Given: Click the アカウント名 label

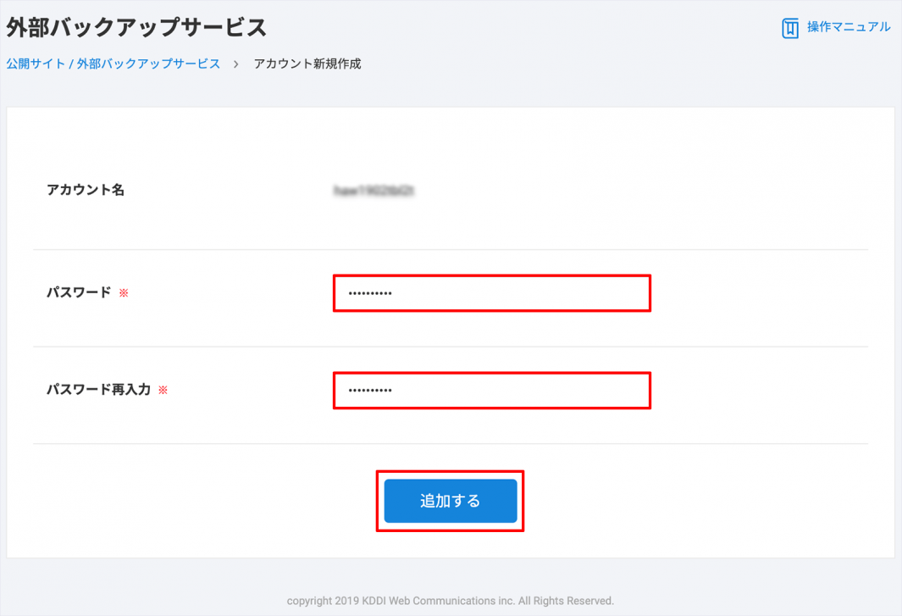Looking at the screenshot, I should (x=86, y=190).
